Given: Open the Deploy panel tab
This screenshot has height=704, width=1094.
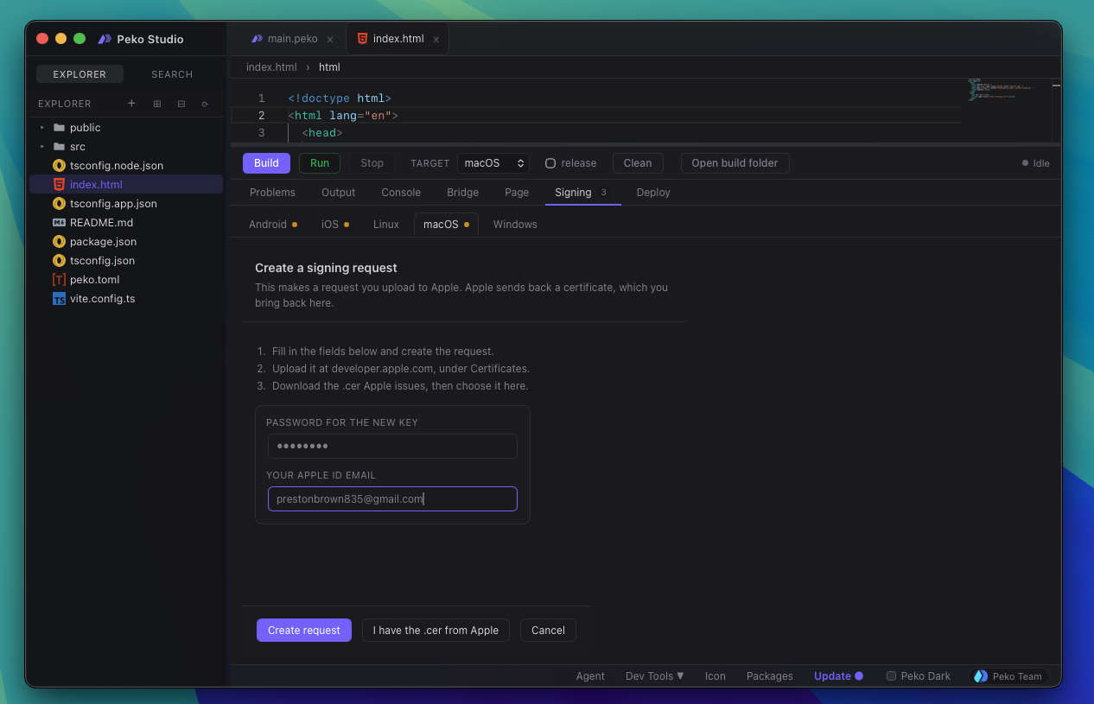Looking at the screenshot, I should click(653, 193).
